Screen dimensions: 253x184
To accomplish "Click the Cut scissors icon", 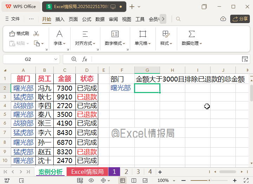I will [36, 34].
